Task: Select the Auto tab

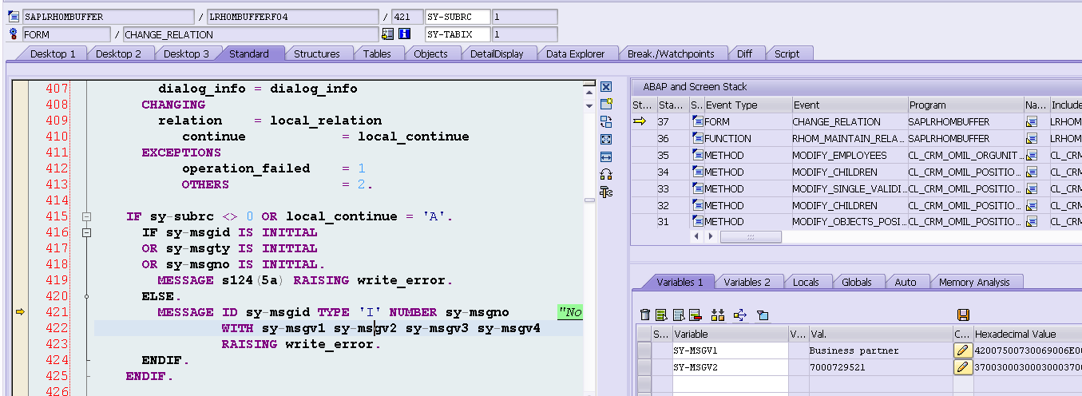Action: pos(906,282)
